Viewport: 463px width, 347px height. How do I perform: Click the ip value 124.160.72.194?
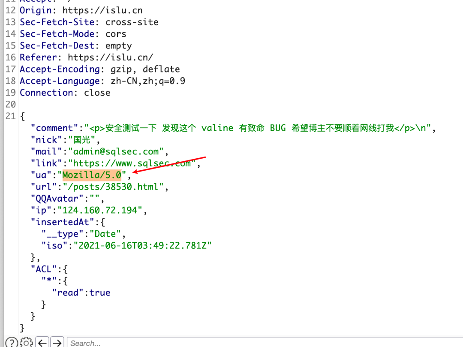[100, 210]
